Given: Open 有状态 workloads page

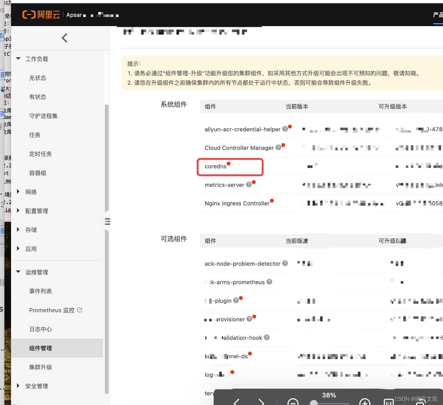Looking at the screenshot, I should pos(38,97).
